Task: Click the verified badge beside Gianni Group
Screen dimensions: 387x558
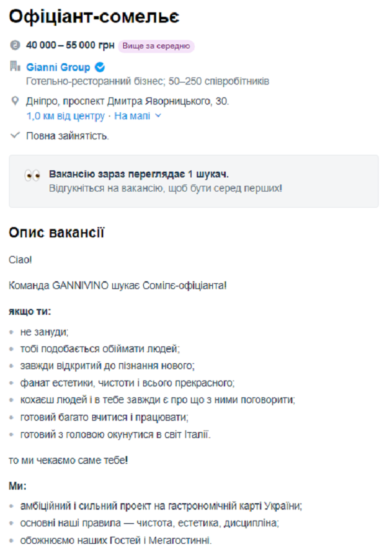Action: [x=100, y=67]
